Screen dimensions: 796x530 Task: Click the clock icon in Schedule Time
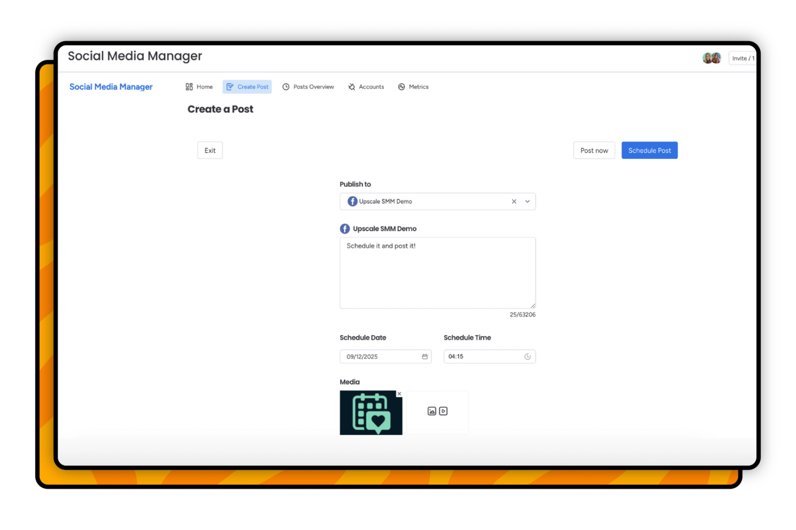point(528,356)
